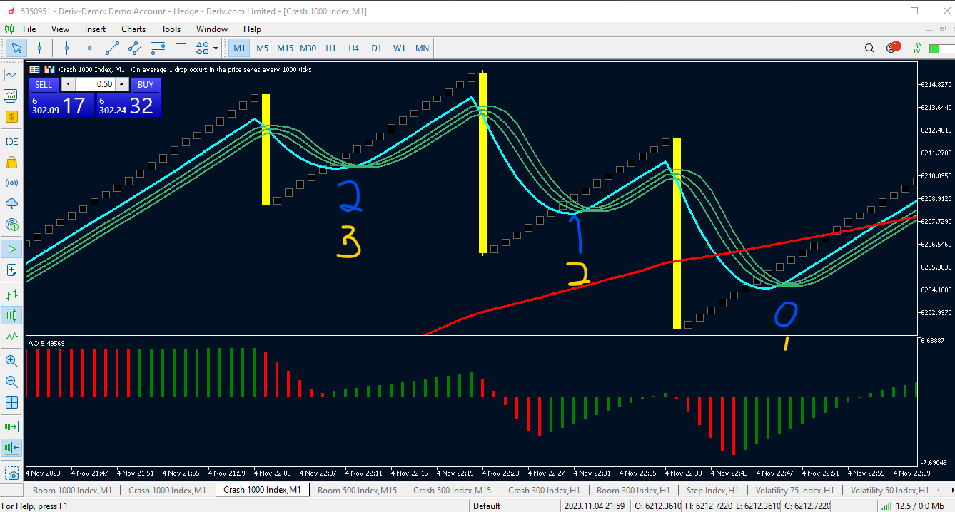
Task: Open the Tools menu
Action: (x=171, y=29)
